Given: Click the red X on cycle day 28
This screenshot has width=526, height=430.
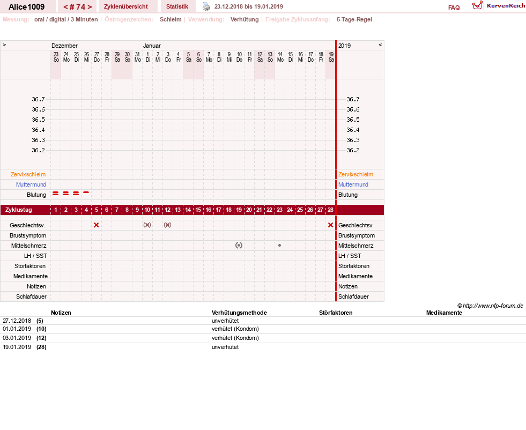Looking at the screenshot, I should click(x=330, y=225).
